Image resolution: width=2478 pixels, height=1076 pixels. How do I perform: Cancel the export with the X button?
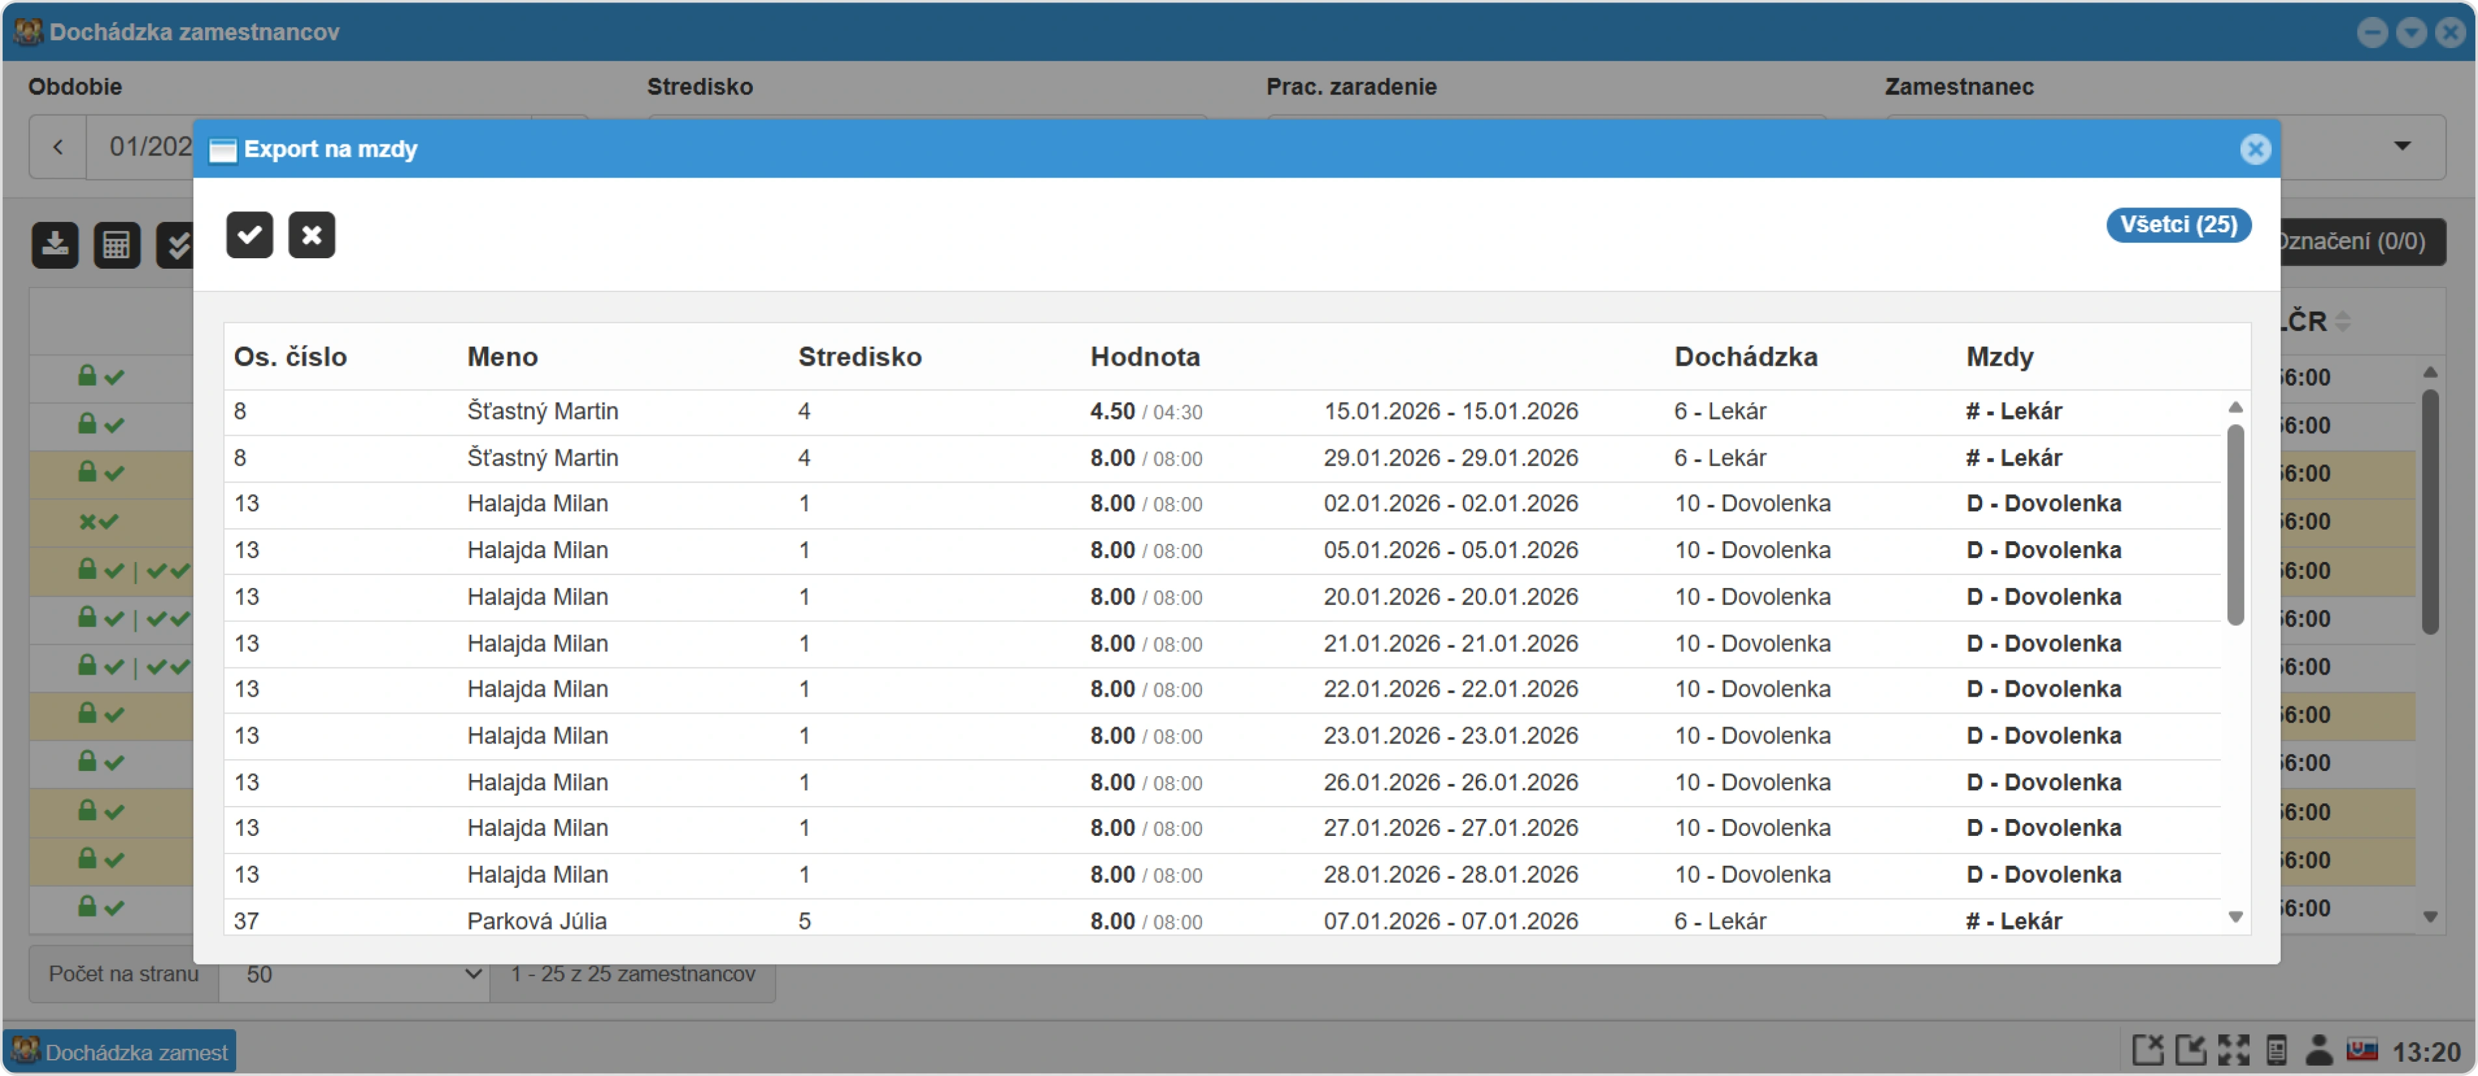(x=312, y=235)
